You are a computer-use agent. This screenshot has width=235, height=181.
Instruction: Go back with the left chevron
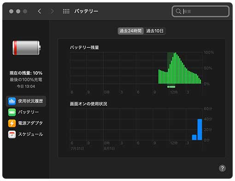(39, 11)
